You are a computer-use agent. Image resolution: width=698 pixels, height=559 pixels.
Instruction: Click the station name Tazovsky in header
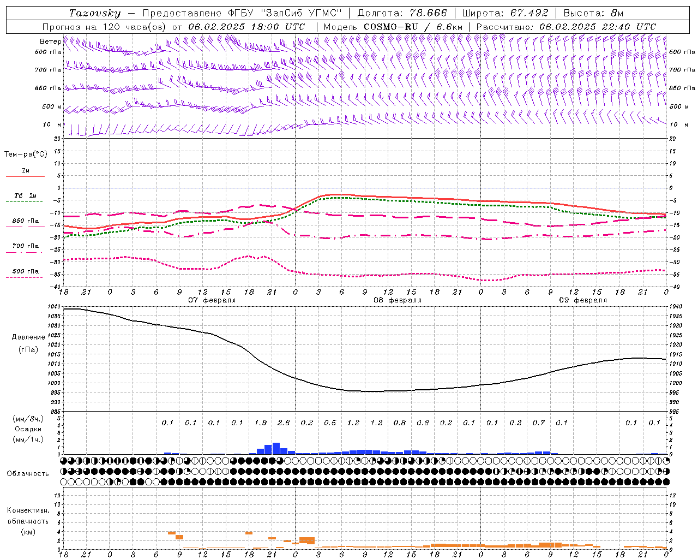[95, 13]
